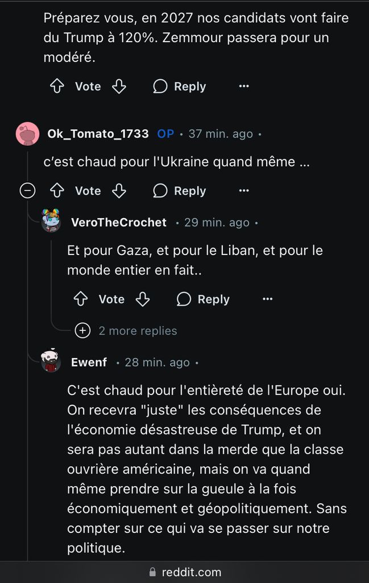Reply to the Zemmour comment
Screen dimensions: 369x583
[179, 87]
